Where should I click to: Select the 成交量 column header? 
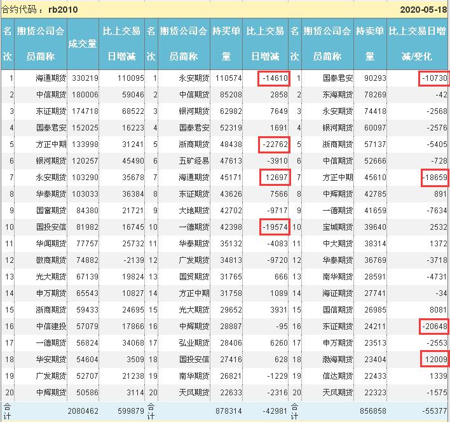(83, 44)
